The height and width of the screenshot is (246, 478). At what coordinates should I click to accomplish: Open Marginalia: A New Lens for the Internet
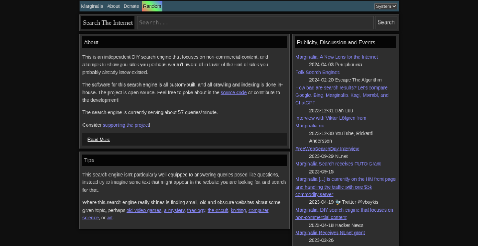point(337,57)
